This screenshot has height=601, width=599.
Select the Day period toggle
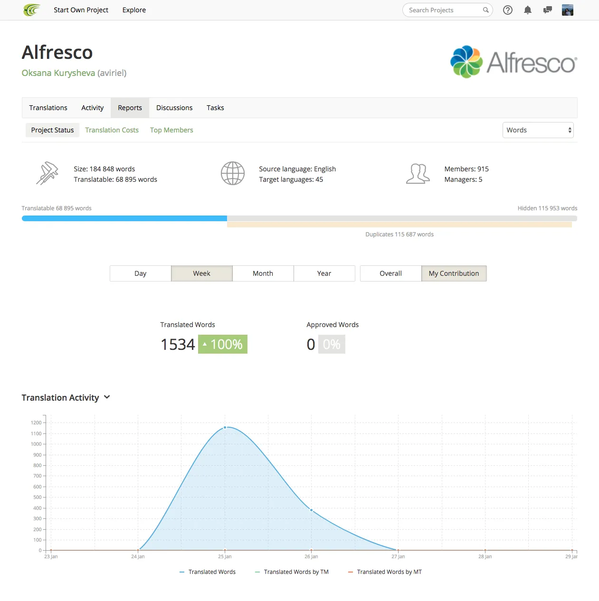tap(141, 273)
